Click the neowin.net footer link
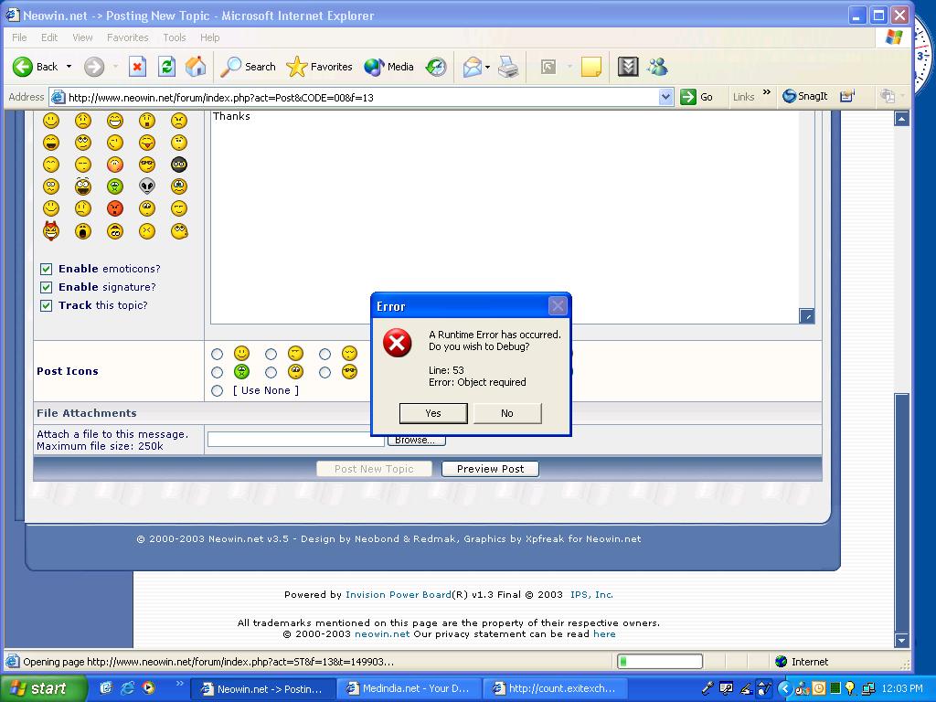 tap(382, 634)
